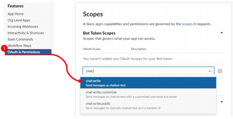Open Slash Commands settings
The width and height of the screenshot is (233, 119).
(x=20, y=39)
